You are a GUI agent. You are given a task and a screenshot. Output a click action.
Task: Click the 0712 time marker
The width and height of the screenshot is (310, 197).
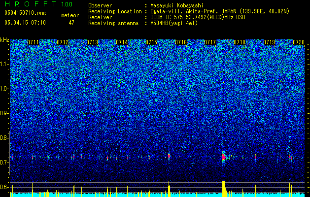63,42
